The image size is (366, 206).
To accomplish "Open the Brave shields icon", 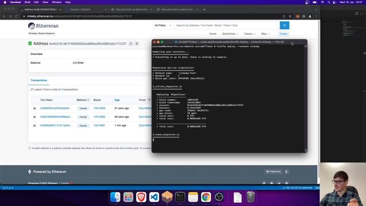I will 297,16.
